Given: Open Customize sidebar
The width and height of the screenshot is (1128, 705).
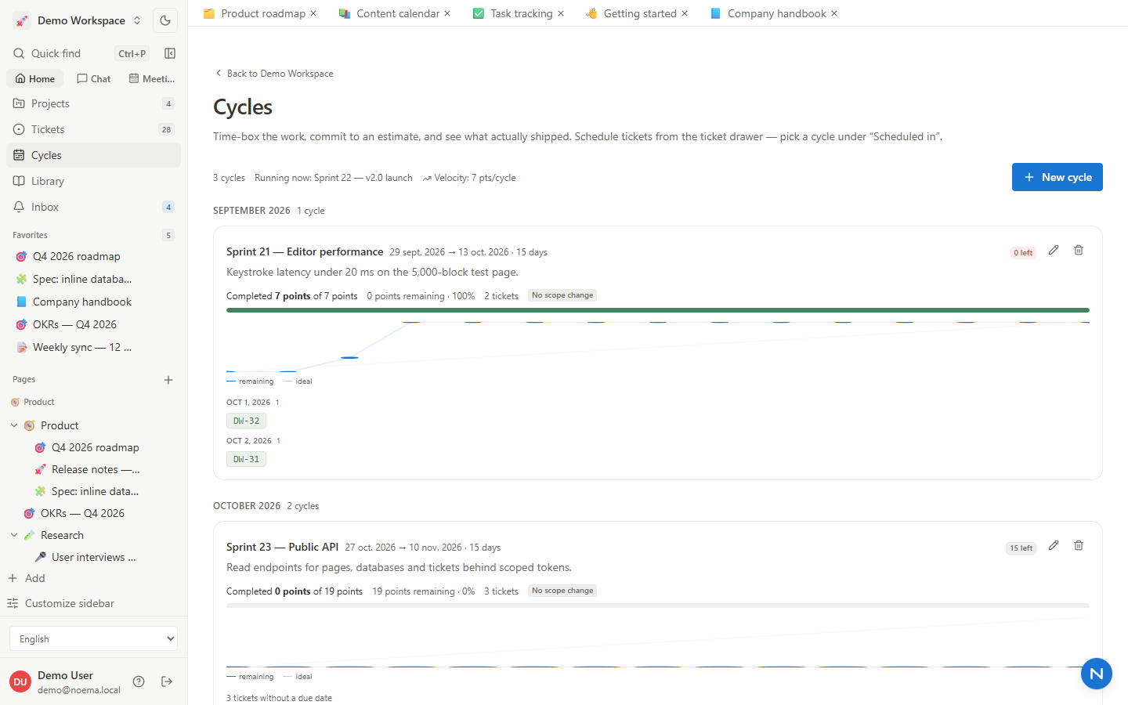Looking at the screenshot, I should [61, 603].
